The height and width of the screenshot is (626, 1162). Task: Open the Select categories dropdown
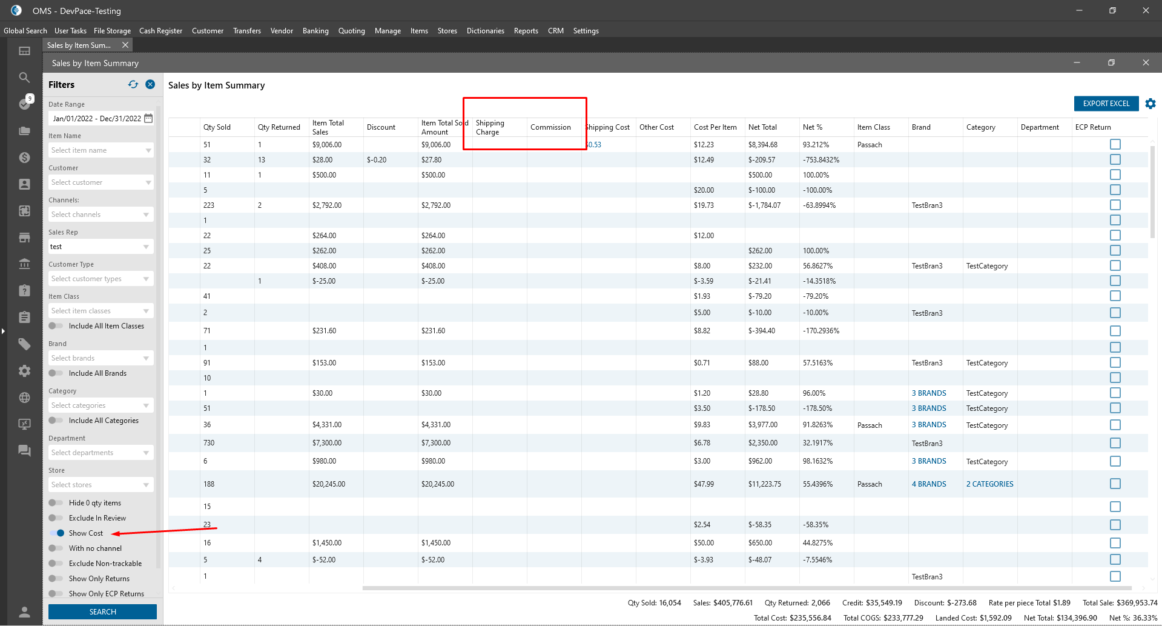pyautogui.click(x=101, y=405)
